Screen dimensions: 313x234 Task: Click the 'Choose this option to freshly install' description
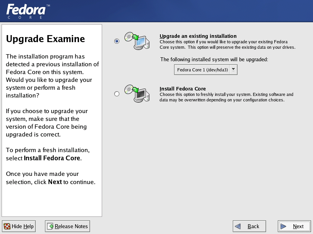[227, 97]
